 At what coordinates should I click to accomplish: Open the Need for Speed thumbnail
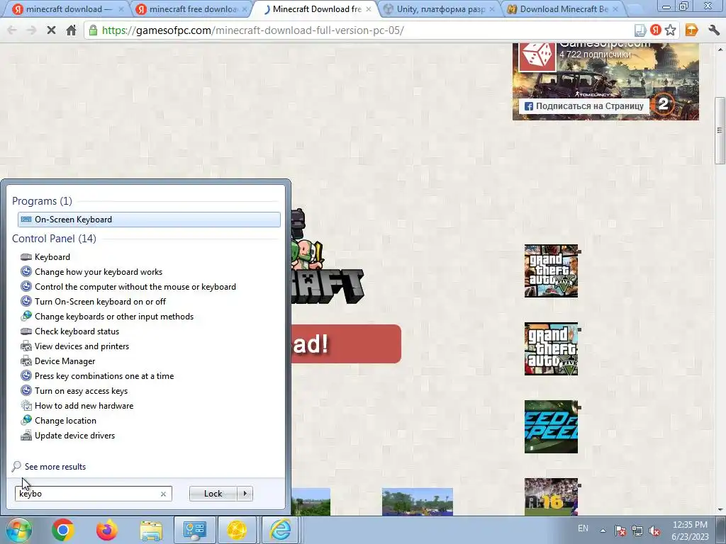tap(551, 426)
